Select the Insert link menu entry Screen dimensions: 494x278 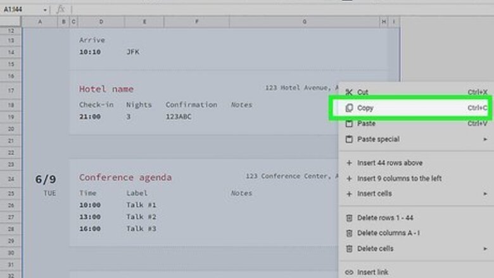click(372, 272)
